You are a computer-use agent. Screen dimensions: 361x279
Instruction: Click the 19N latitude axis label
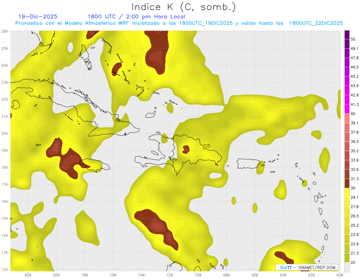(4, 150)
